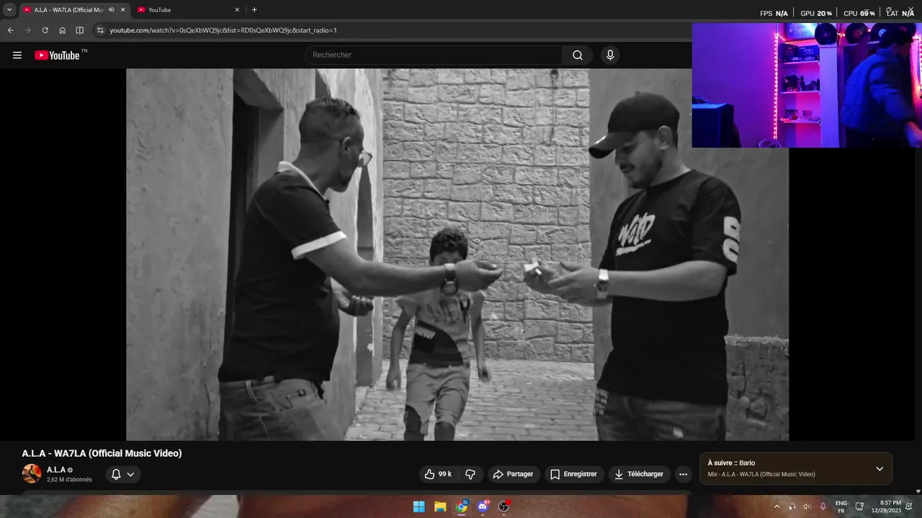
Task: Open network settings tray icon
Action: [x=859, y=506]
